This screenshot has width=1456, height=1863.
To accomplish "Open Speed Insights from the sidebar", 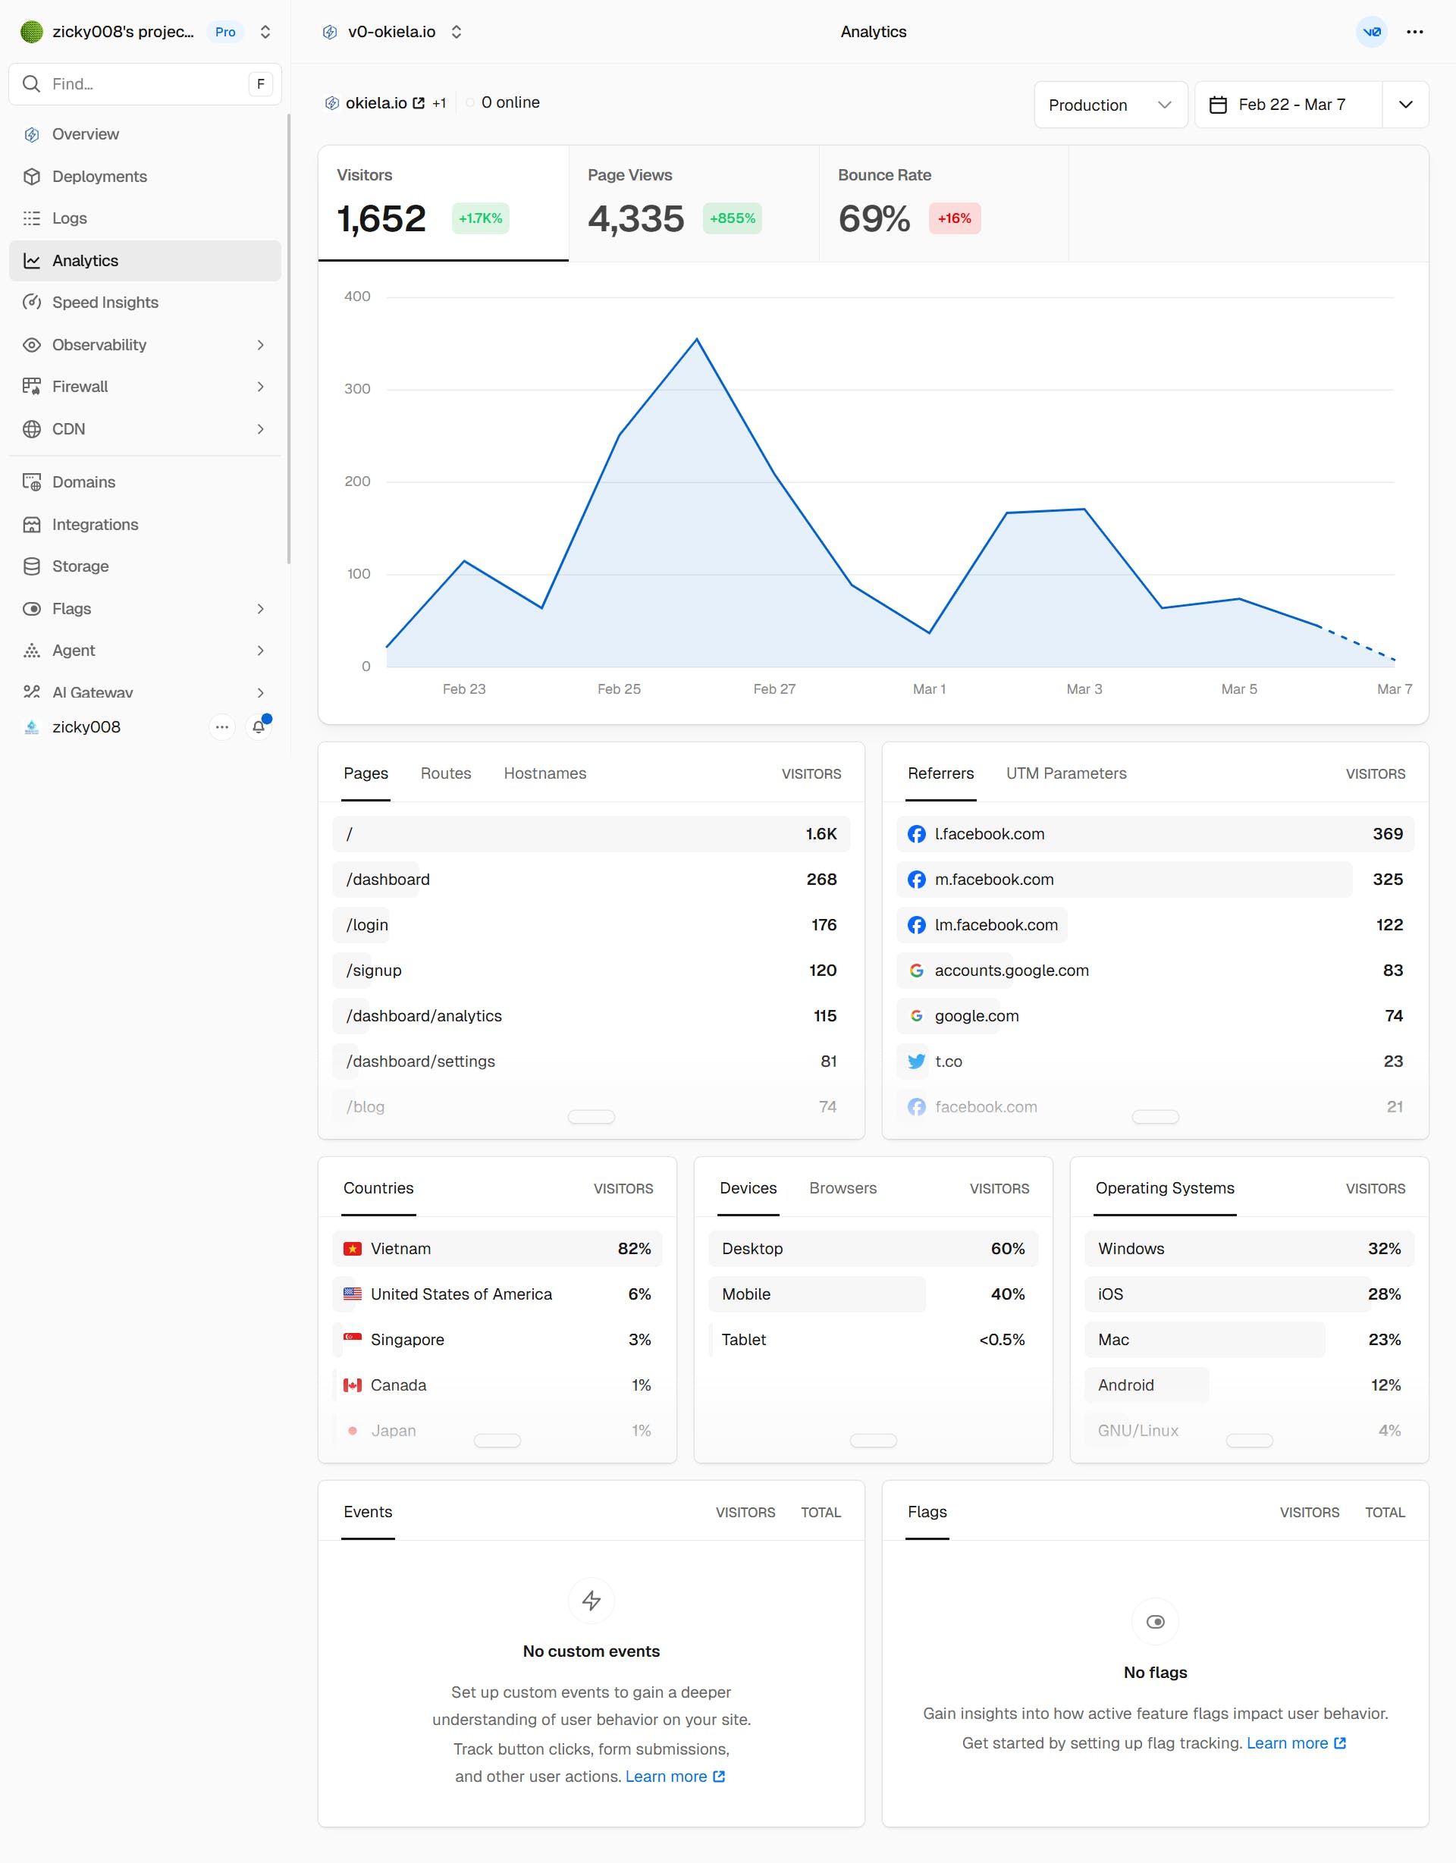I will click(105, 302).
